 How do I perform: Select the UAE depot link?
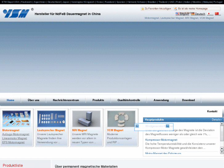pos(172,2)
